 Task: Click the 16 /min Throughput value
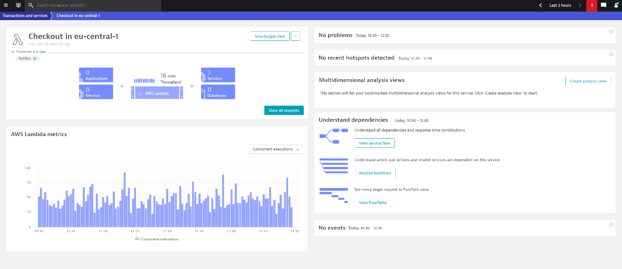[171, 79]
